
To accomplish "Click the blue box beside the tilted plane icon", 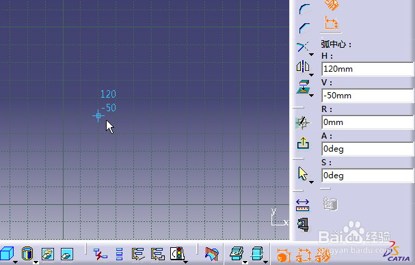I will (257, 253).
